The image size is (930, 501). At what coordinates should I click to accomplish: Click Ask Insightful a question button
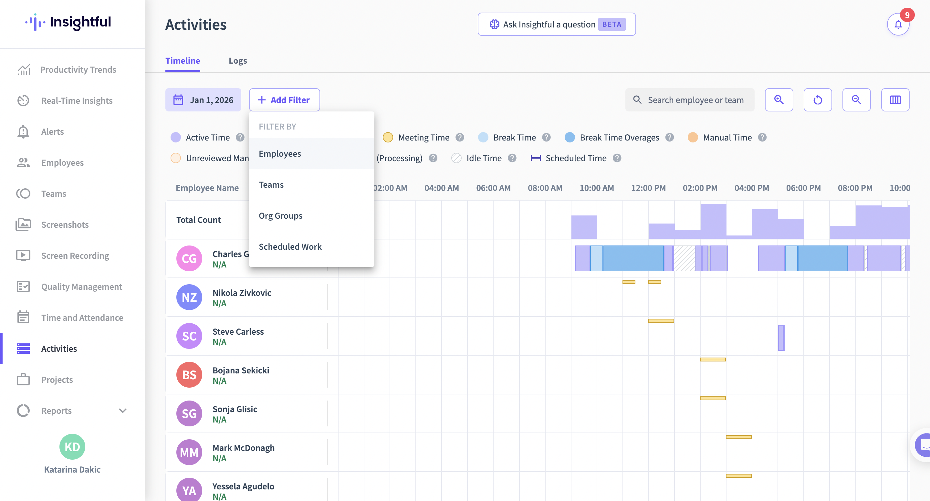tap(557, 24)
